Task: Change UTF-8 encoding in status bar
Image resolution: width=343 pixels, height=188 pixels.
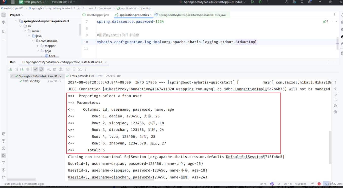Action: point(288,184)
